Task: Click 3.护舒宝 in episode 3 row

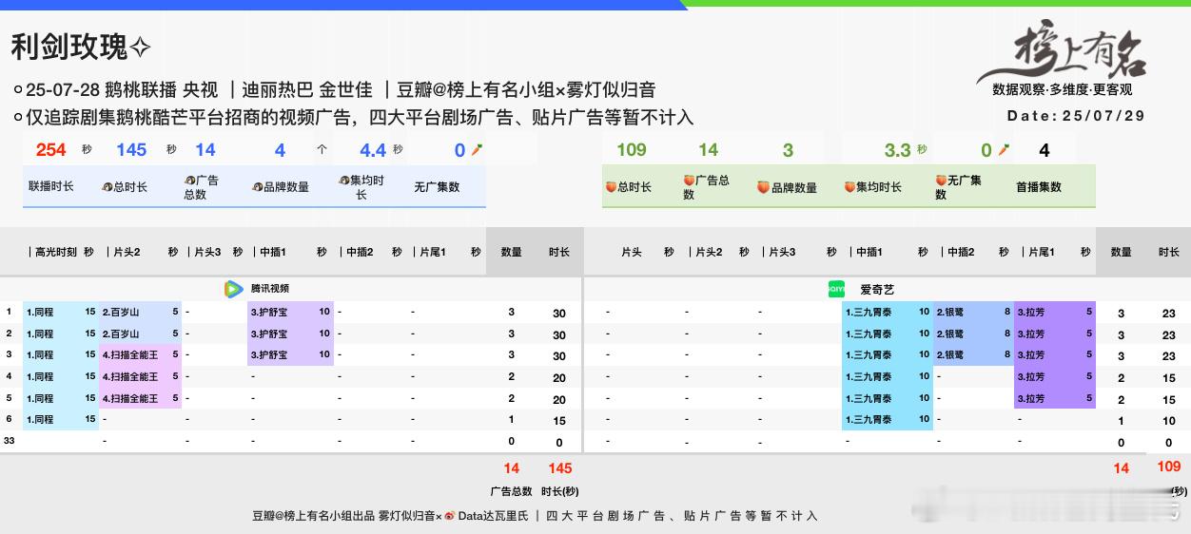Action: [269, 355]
